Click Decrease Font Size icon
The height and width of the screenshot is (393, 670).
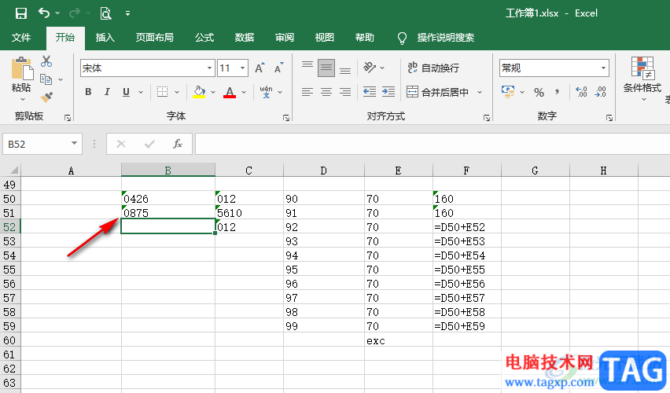pos(278,68)
